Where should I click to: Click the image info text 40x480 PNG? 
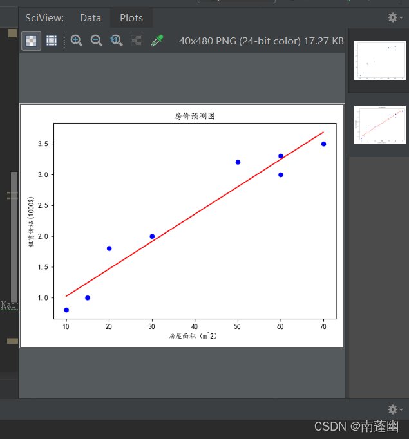tap(262, 41)
